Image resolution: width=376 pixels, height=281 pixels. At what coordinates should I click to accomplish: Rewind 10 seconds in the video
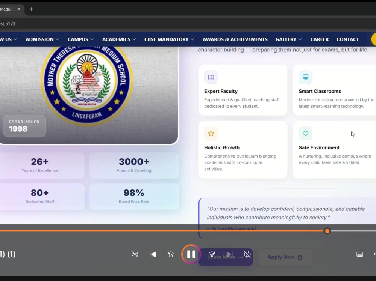170,254
